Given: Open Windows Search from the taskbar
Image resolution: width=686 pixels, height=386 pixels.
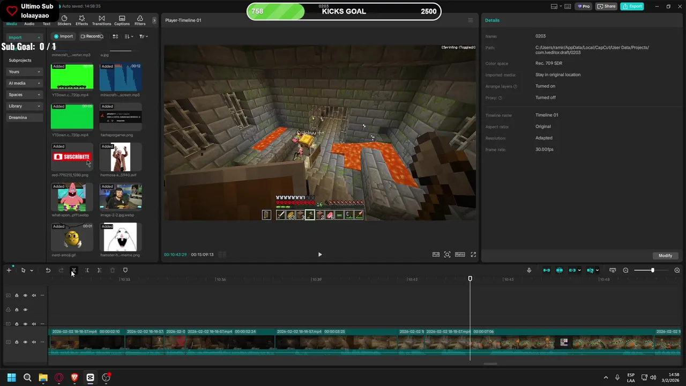Looking at the screenshot, I should (27, 377).
